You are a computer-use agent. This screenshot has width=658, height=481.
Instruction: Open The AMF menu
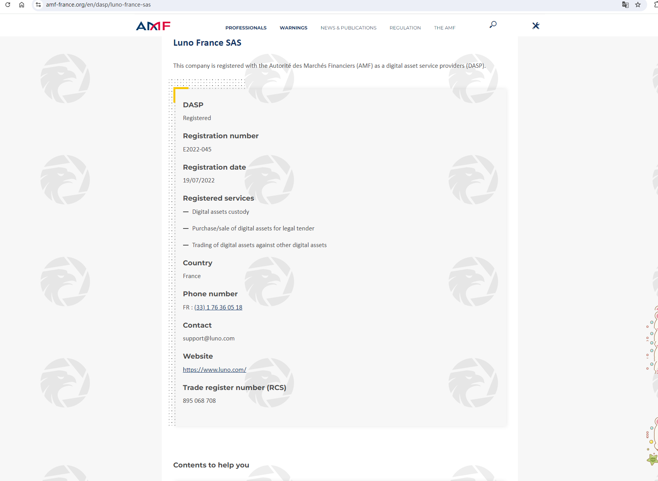(x=445, y=28)
